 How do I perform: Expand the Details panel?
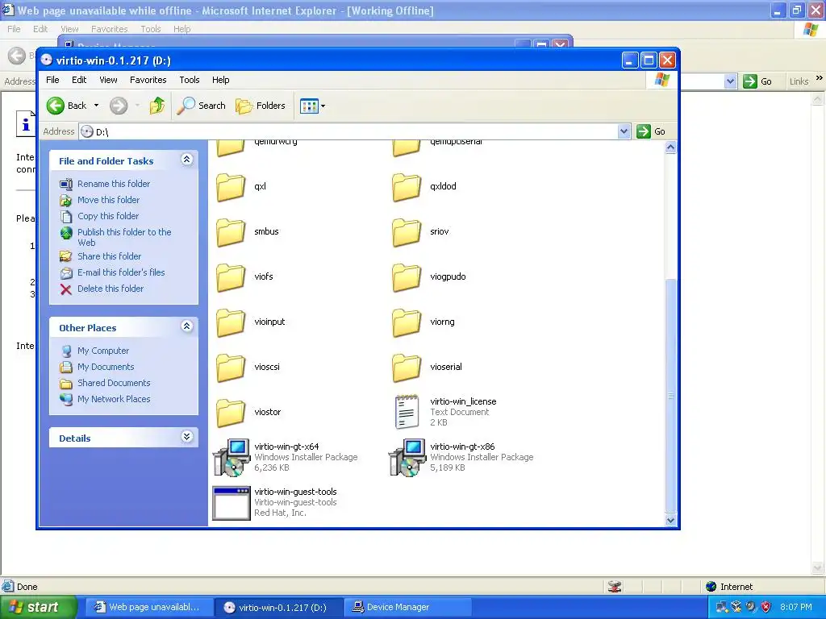point(186,437)
